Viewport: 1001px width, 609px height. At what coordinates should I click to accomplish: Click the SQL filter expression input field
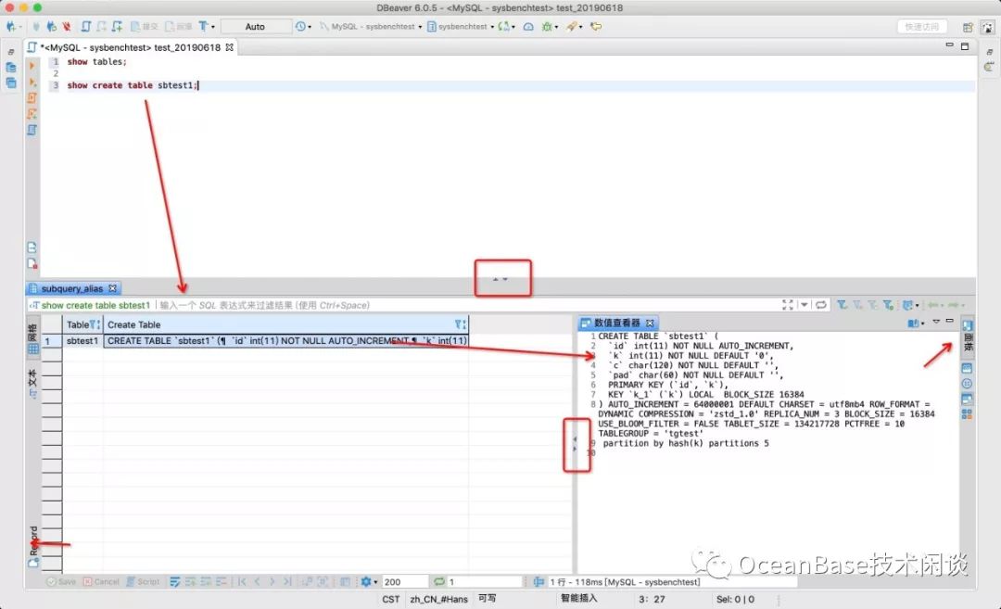468,305
